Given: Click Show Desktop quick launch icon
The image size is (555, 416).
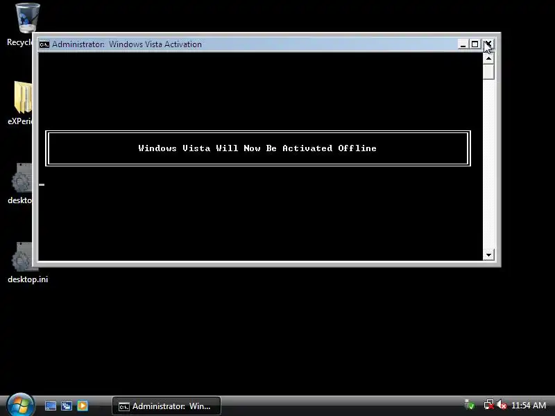Looking at the screenshot, I should coord(50,406).
